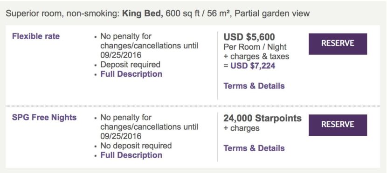Select the Superior room, non-smoking heading text
387x173 pixels.
click(62, 13)
